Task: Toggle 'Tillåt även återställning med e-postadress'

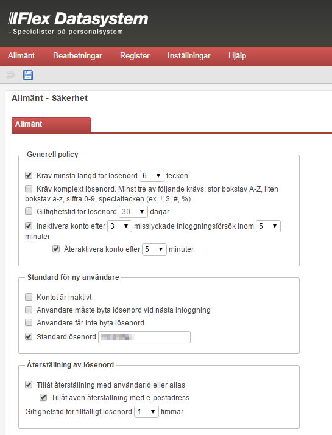Action: (x=43, y=397)
